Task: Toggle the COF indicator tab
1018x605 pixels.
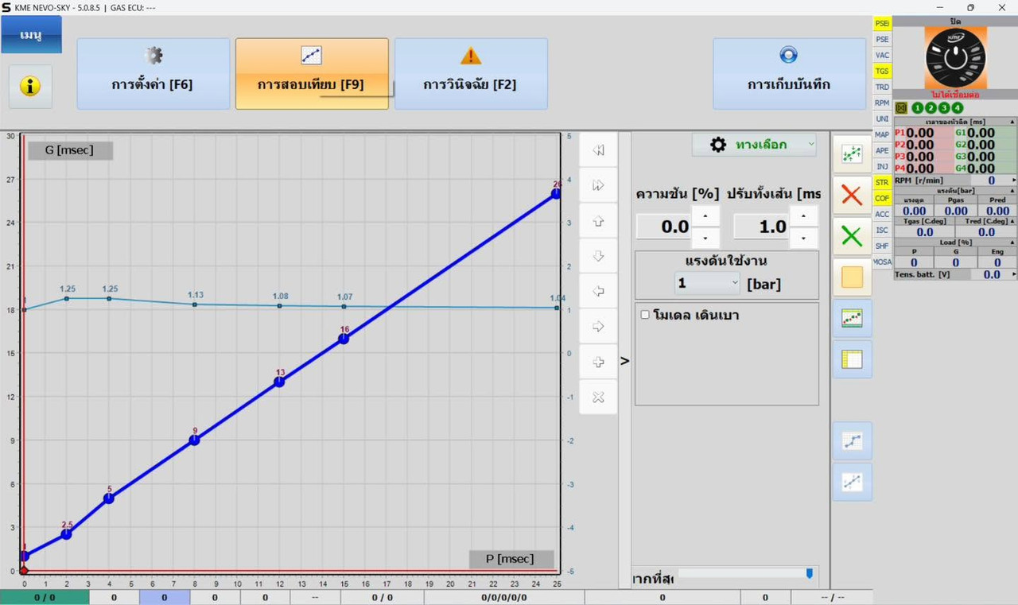Action: coord(882,198)
